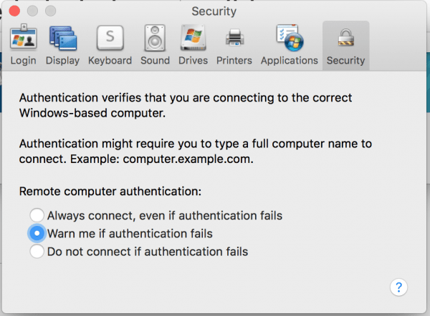Switch to the Display settings icon
The height and width of the screenshot is (316, 430).
(63, 38)
